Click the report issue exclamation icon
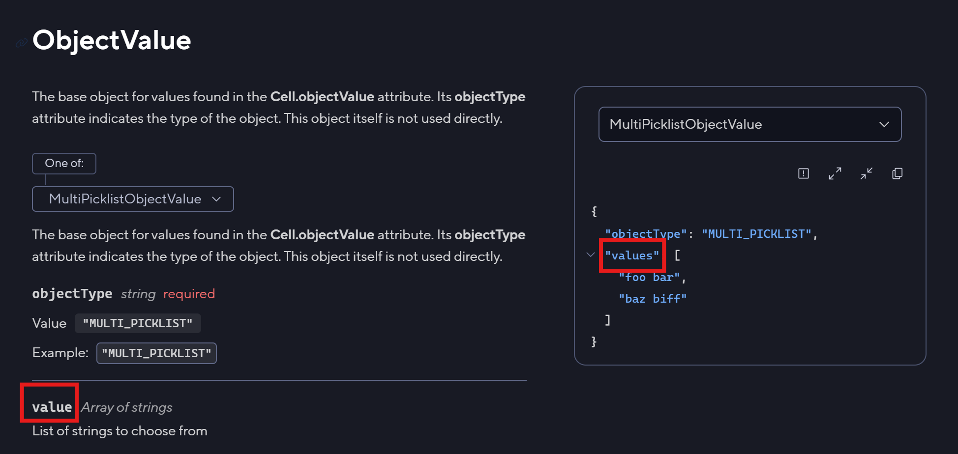This screenshot has height=454, width=958. (804, 173)
